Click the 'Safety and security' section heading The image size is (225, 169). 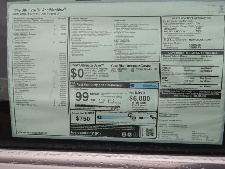[x=122, y=41]
